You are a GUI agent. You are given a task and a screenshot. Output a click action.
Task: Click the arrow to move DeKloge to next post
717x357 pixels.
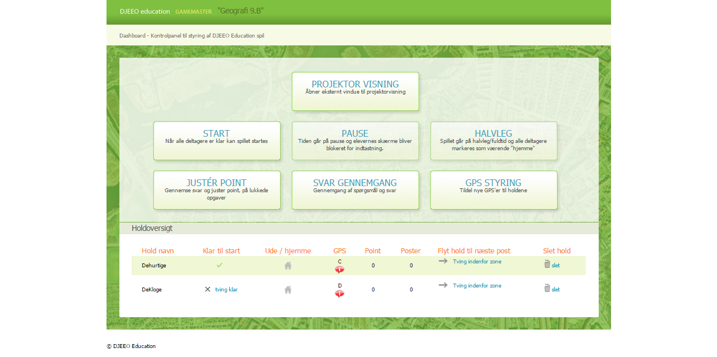(x=443, y=285)
